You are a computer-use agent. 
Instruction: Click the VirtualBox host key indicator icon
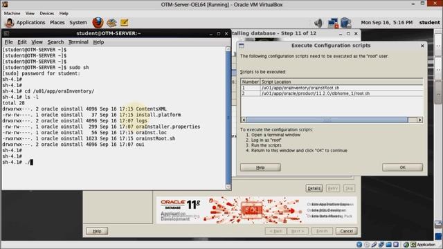(413, 244)
